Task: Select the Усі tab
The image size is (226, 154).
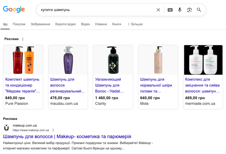Action: [x=5, y=24]
